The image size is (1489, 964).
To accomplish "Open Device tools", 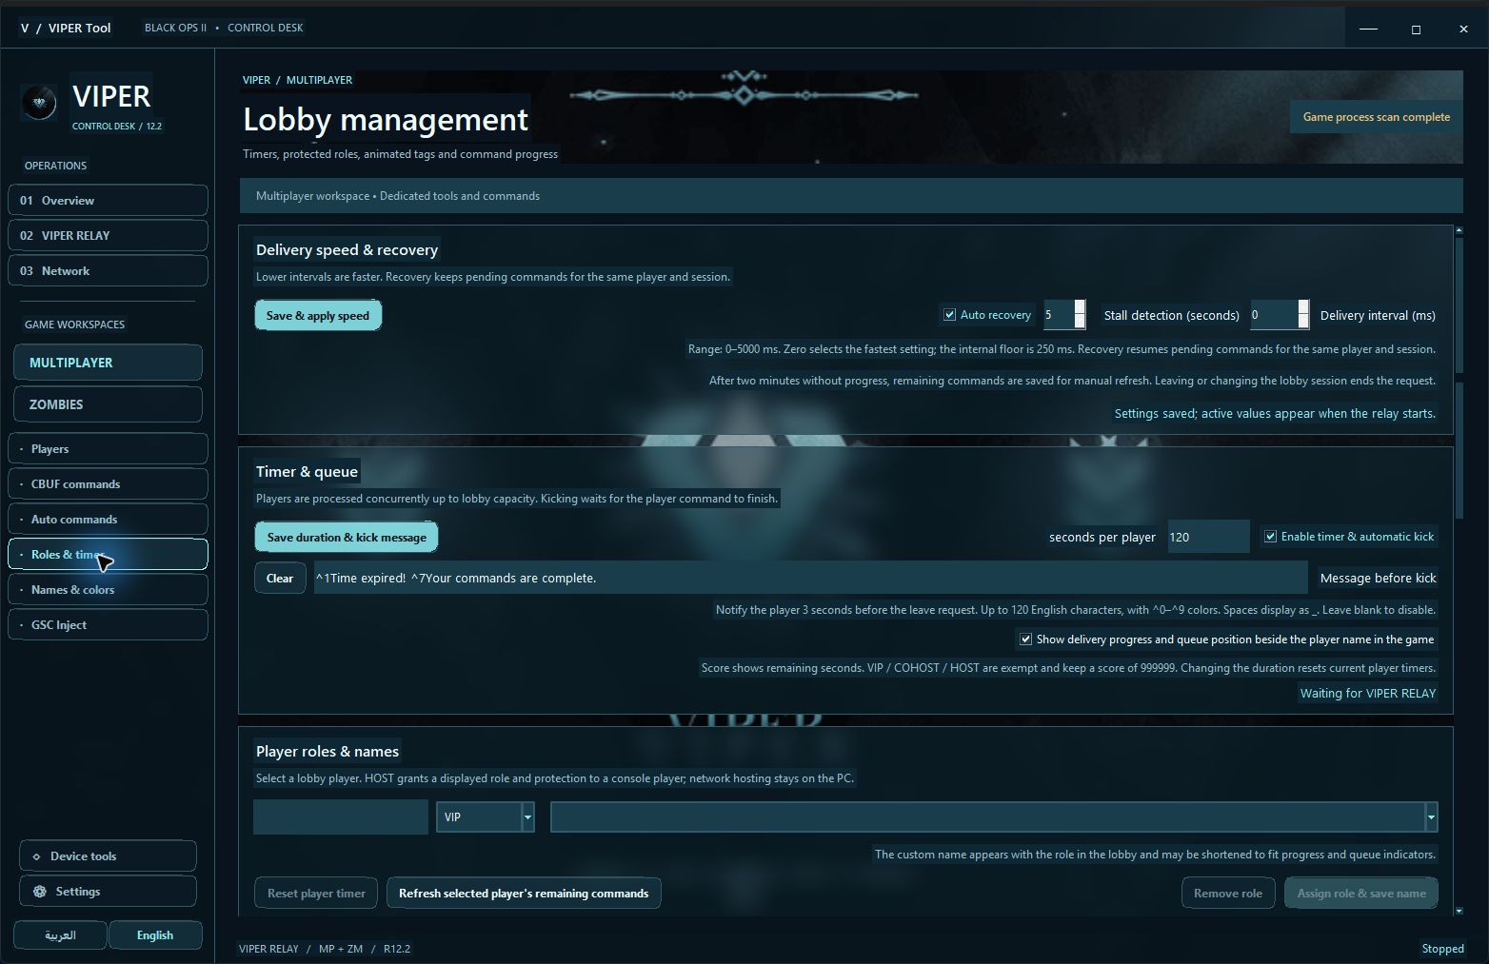I will (108, 856).
